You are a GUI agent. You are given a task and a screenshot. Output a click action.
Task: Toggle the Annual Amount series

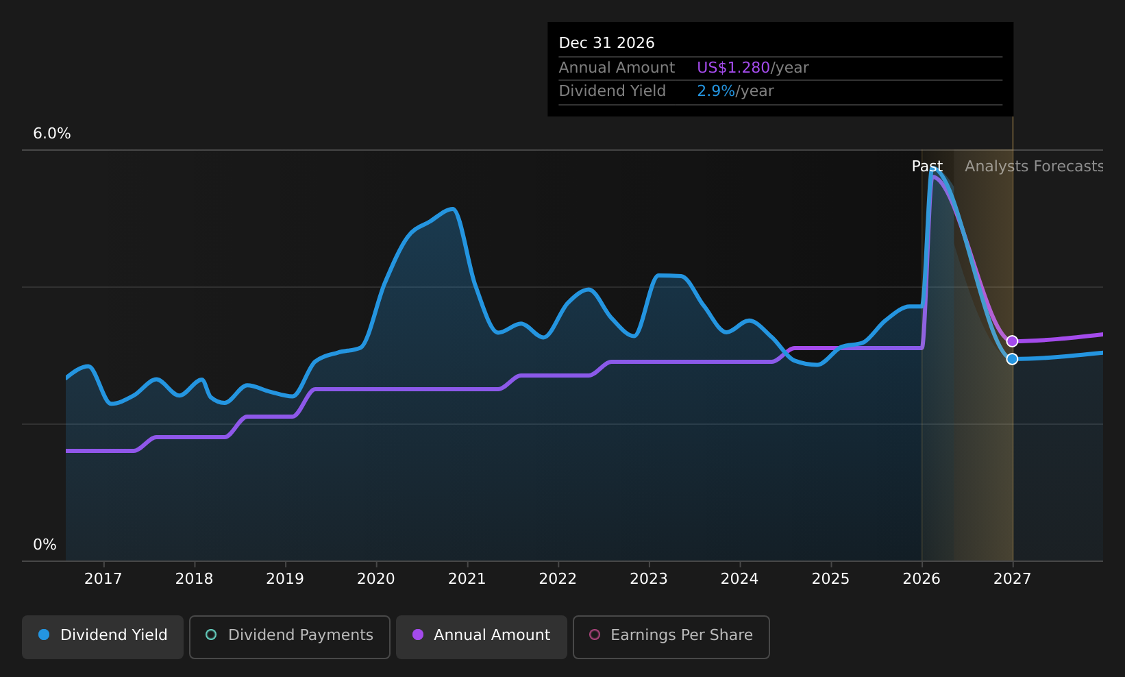tap(482, 637)
